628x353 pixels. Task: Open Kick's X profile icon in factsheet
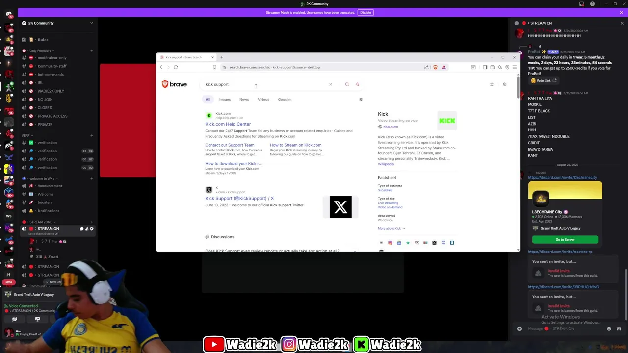[x=434, y=243]
